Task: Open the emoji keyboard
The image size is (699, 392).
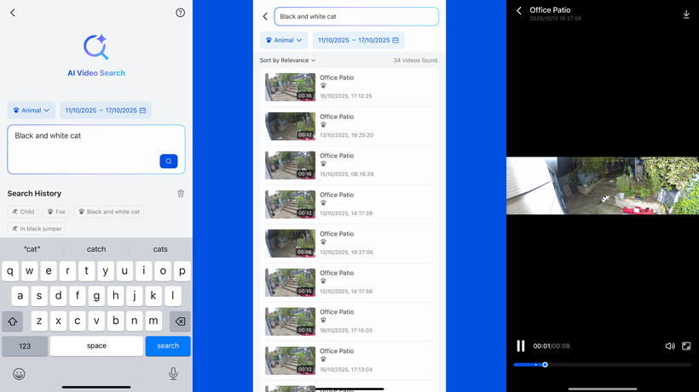Action: (x=19, y=374)
